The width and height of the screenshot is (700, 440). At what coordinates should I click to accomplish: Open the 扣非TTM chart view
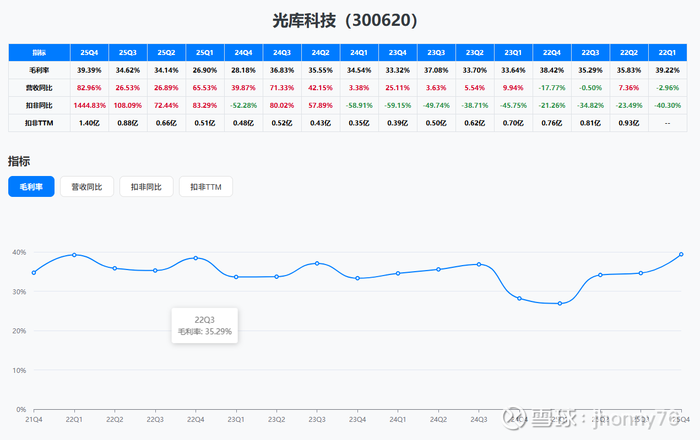(x=205, y=186)
